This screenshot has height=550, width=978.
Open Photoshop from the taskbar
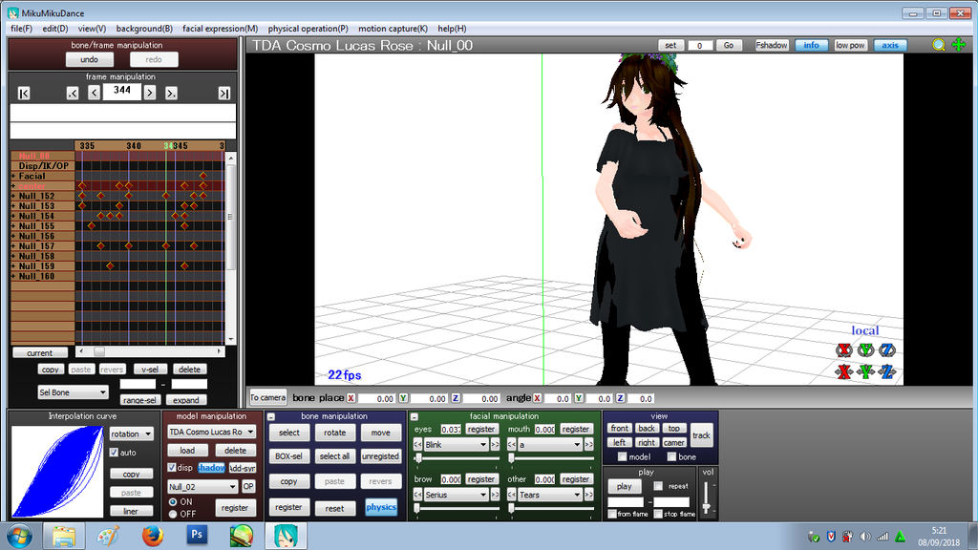click(x=197, y=535)
